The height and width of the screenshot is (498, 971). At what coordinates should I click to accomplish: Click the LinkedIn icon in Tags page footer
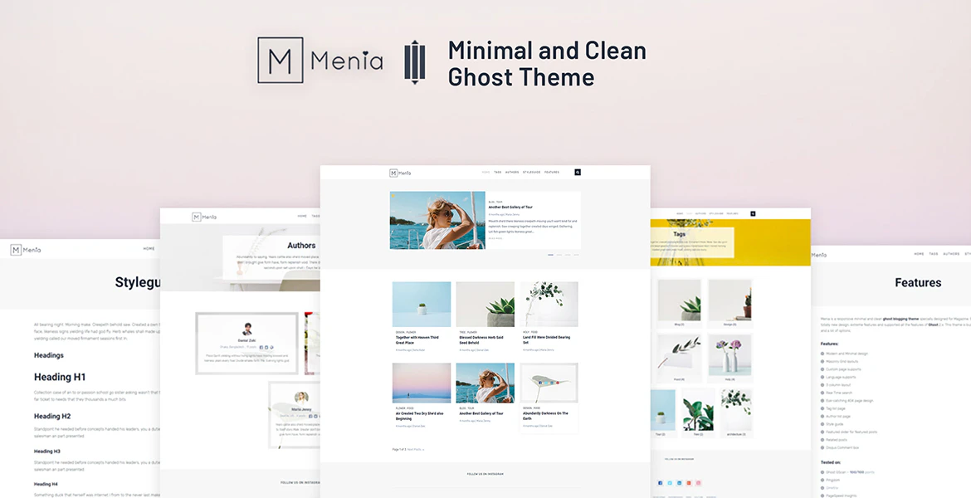pyautogui.click(x=680, y=482)
